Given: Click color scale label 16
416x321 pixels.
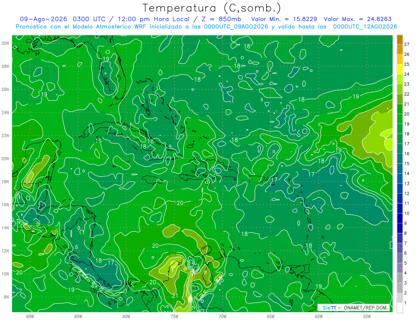Looking at the screenshot, I should [x=407, y=153].
